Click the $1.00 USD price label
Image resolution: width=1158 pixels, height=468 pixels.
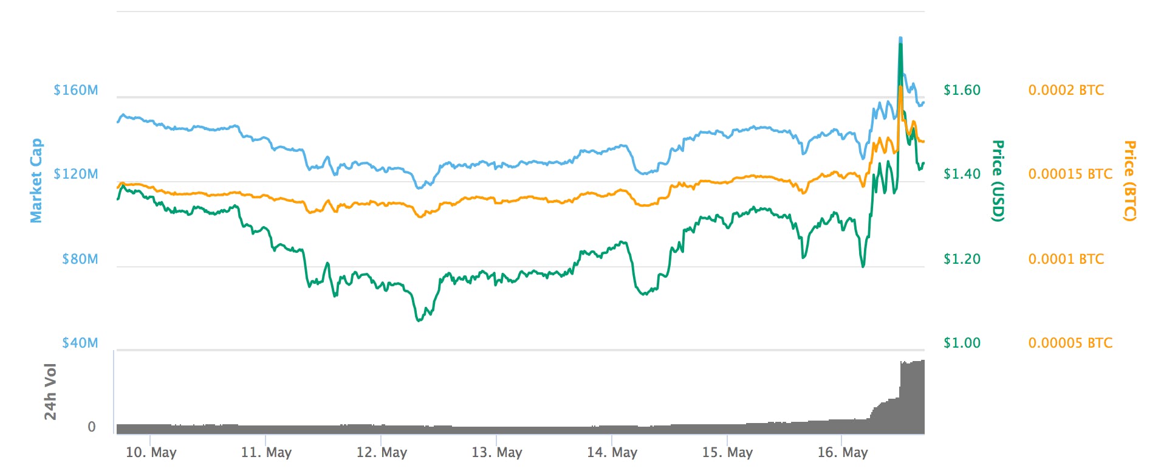[962, 343]
